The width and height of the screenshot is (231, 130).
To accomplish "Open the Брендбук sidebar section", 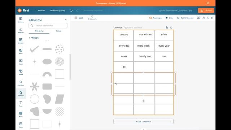I will point(21,41).
